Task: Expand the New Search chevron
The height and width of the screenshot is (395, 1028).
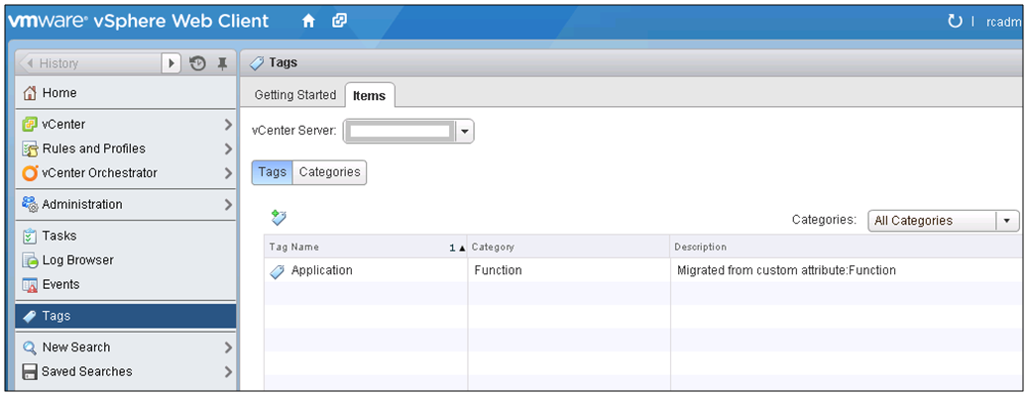Action: pyautogui.click(x=227, y=347)
